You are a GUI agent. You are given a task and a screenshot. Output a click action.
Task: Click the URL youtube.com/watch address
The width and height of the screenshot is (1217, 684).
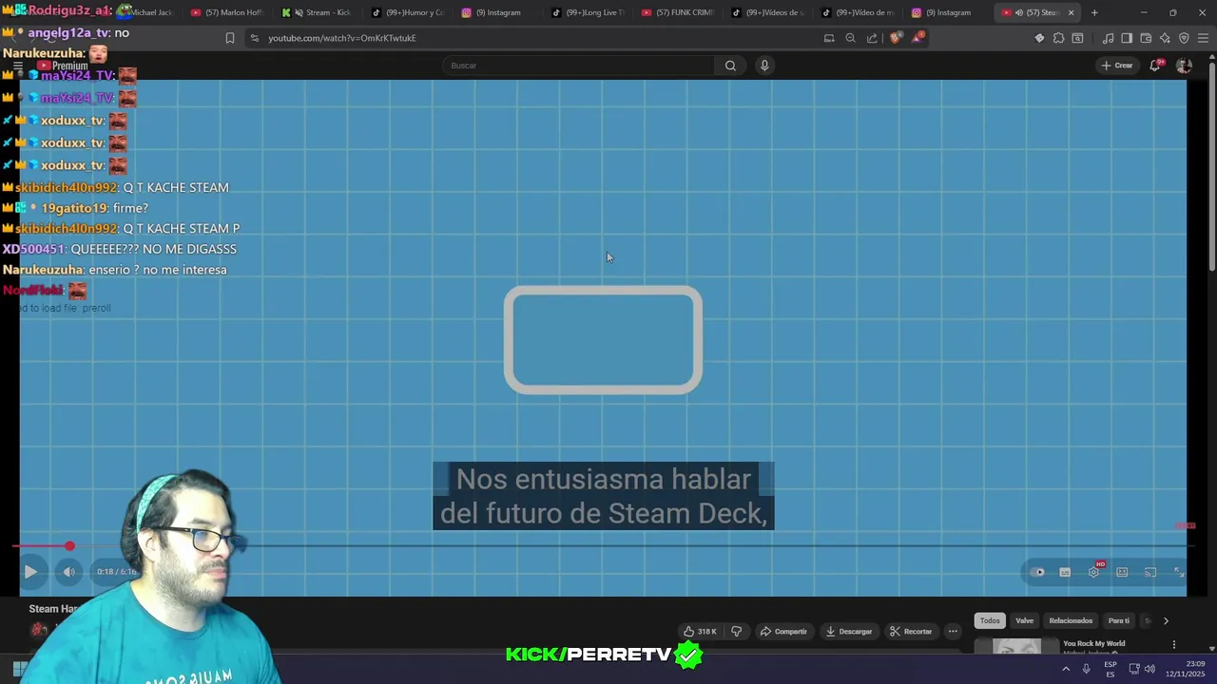point(342,38)
